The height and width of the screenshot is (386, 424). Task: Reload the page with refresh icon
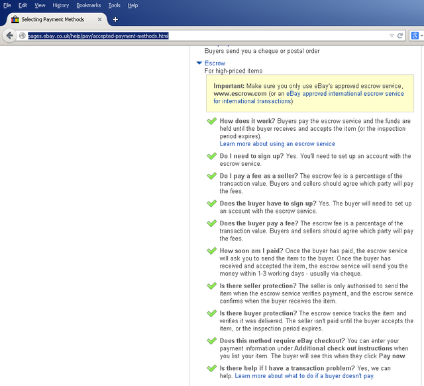(400, 36)
